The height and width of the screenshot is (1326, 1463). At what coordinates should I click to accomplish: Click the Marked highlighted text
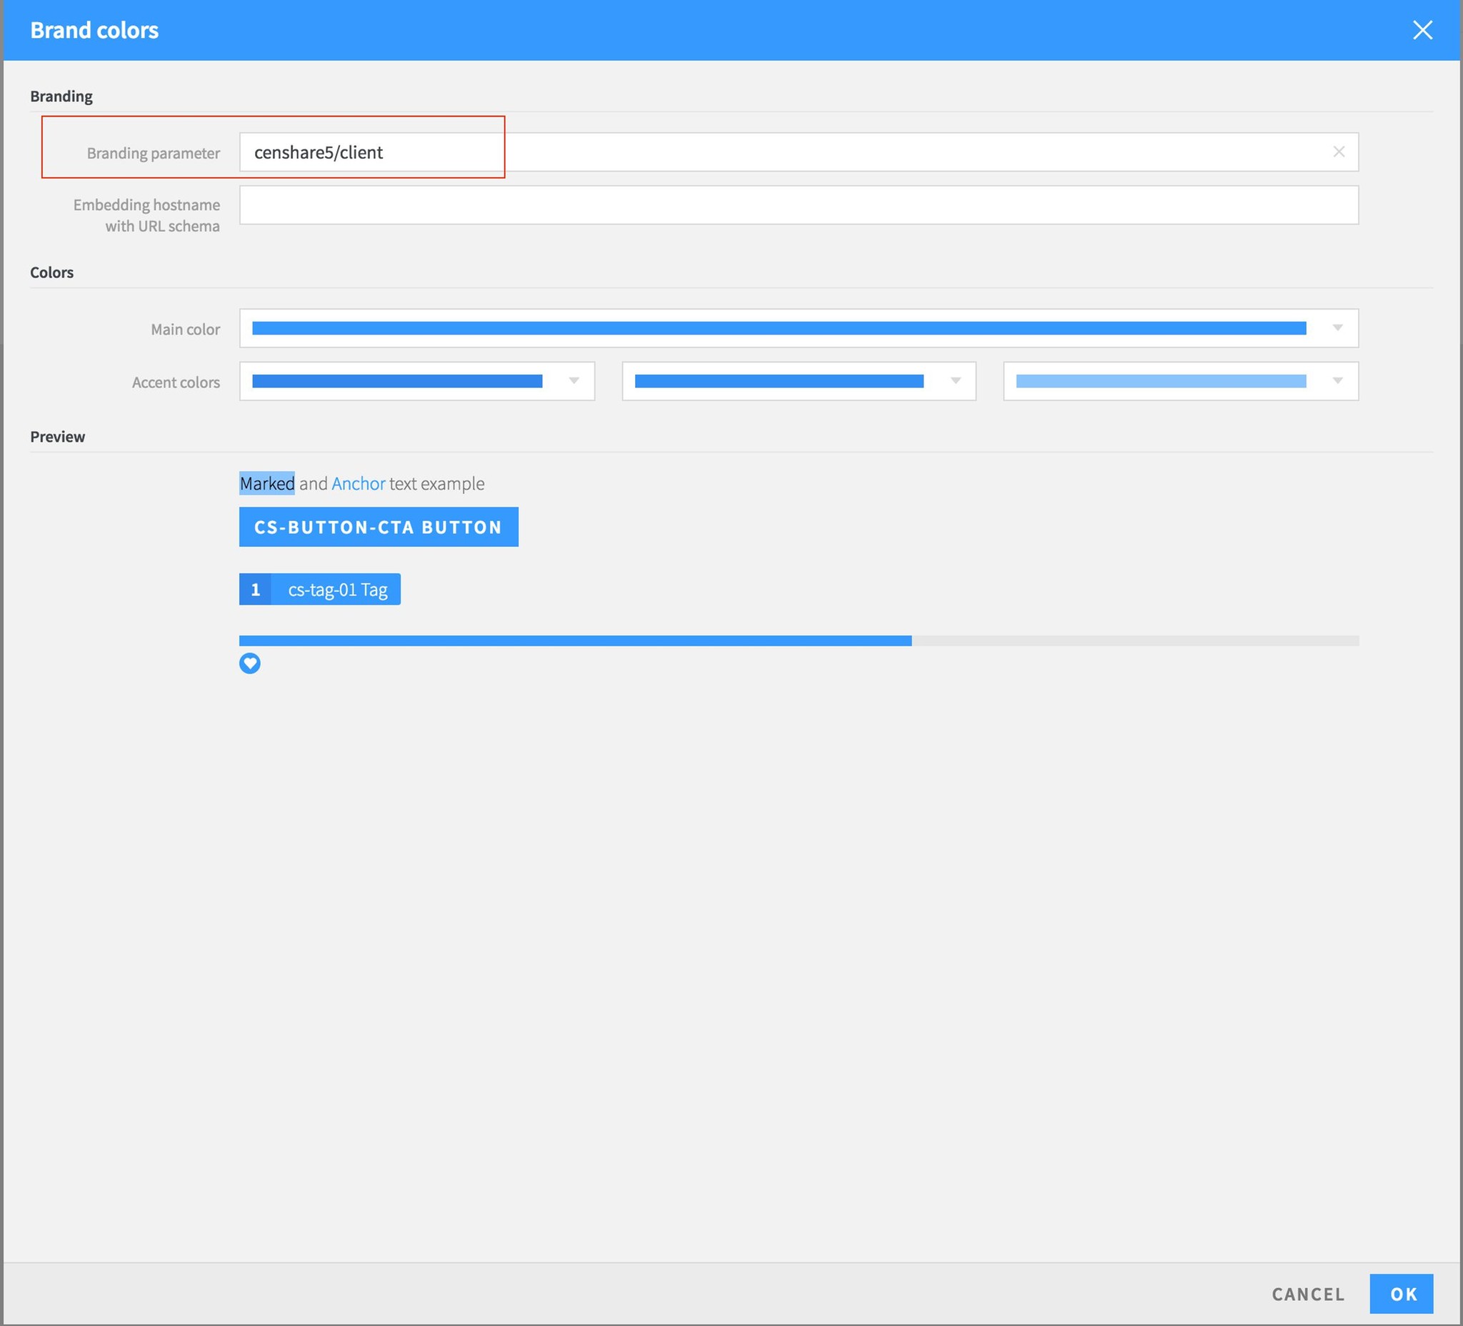[x=266, y=484]
